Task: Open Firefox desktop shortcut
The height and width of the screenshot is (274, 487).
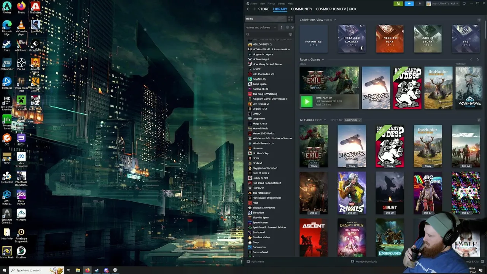Action: (21, 8)
